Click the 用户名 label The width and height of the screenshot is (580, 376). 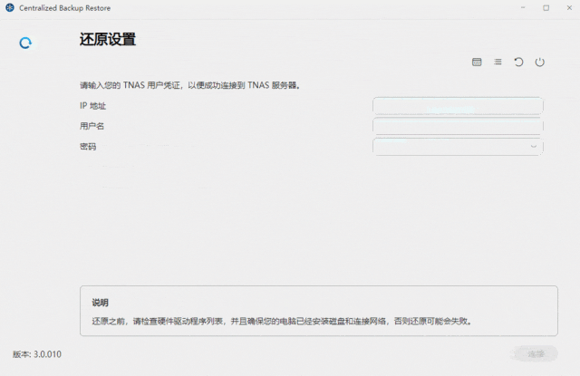pos(92,126)
